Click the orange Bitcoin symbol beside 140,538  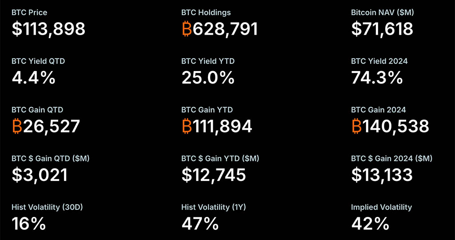coord(357,127)
